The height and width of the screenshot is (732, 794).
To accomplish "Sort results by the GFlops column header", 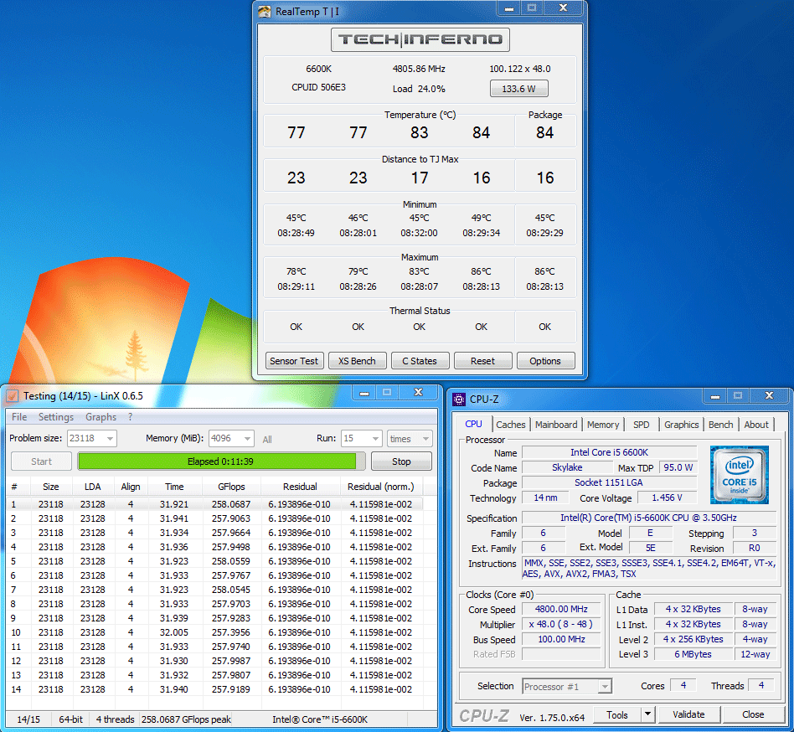I will 231,487.
